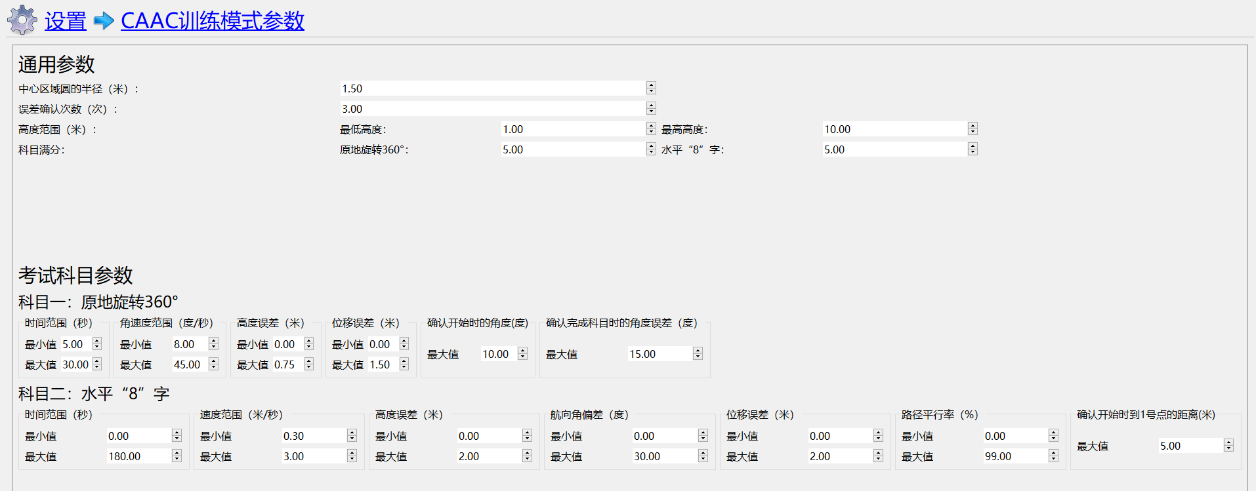Click 航向角偏差 最大值 field
The height and width of the screenshot is (491, 1256).
point(663,456)
